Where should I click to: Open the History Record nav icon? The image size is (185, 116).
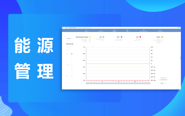[x=101, y=30]
